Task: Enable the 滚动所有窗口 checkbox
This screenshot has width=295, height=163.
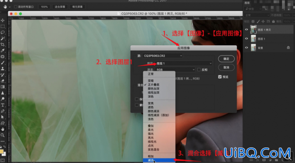Action: (15, 7)
